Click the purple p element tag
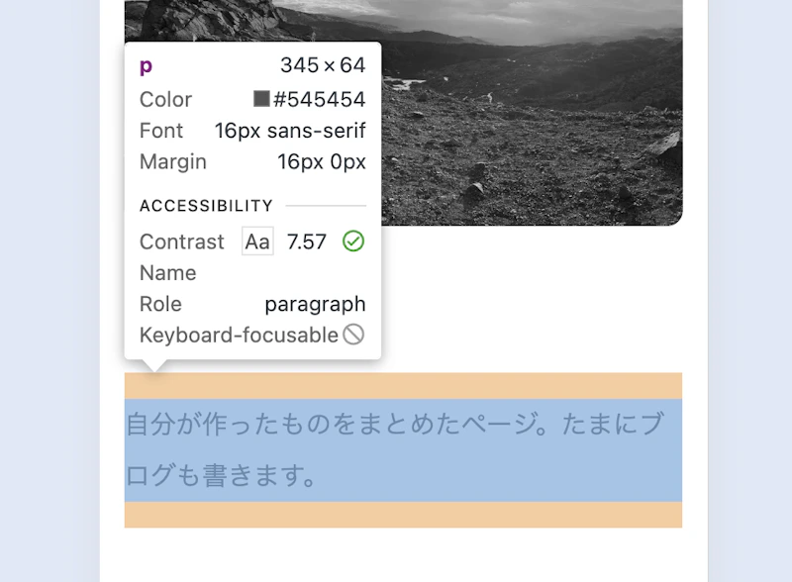The height and width of the screenshot is (582, 792). [146, 66]
